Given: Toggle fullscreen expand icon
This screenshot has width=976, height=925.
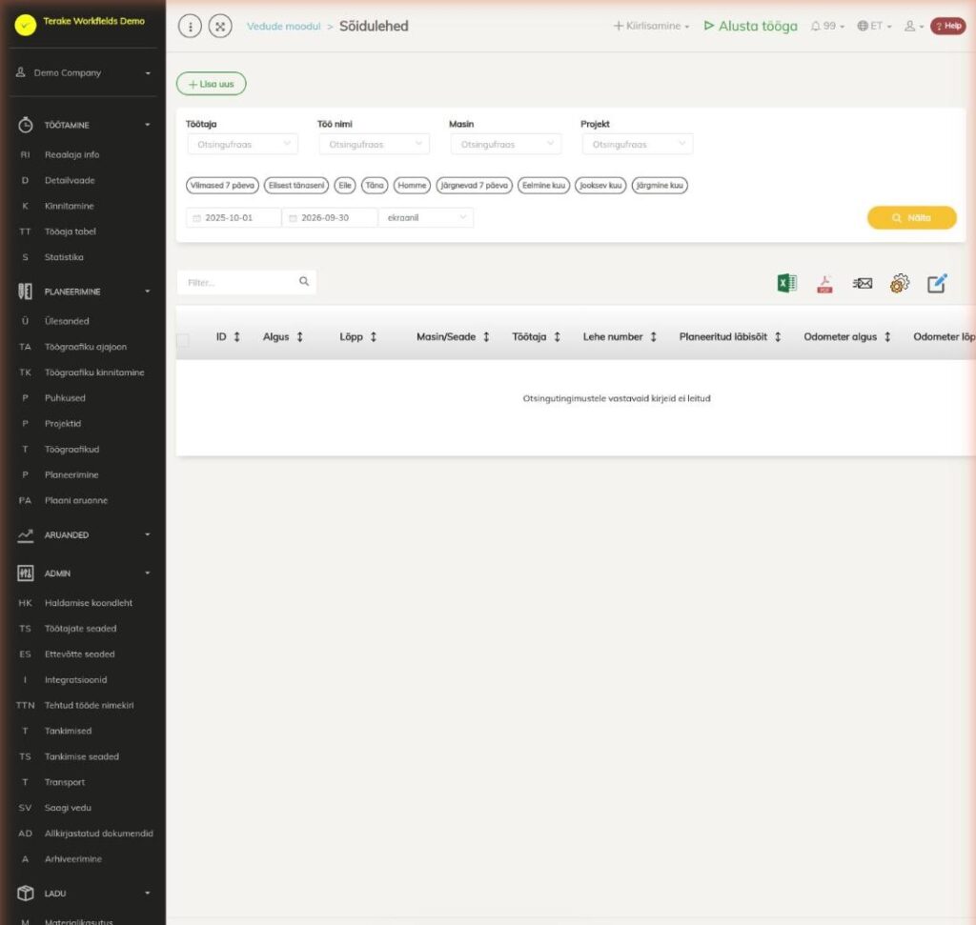Looking at the screenshot, I should [x=220, y=26].
